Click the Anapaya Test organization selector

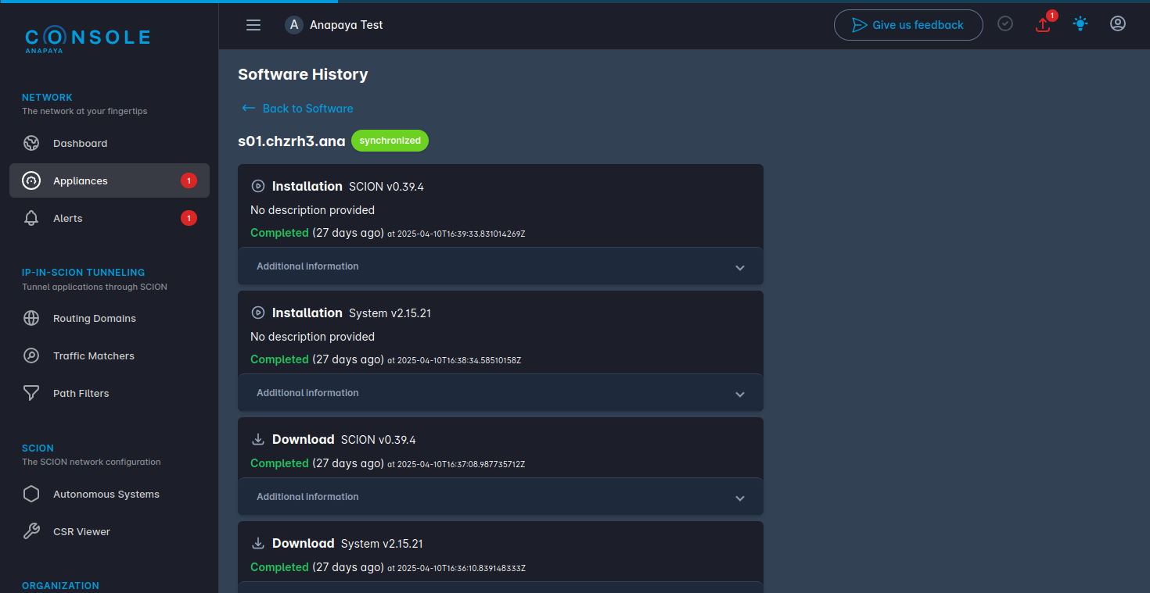(x=335, y=25)
